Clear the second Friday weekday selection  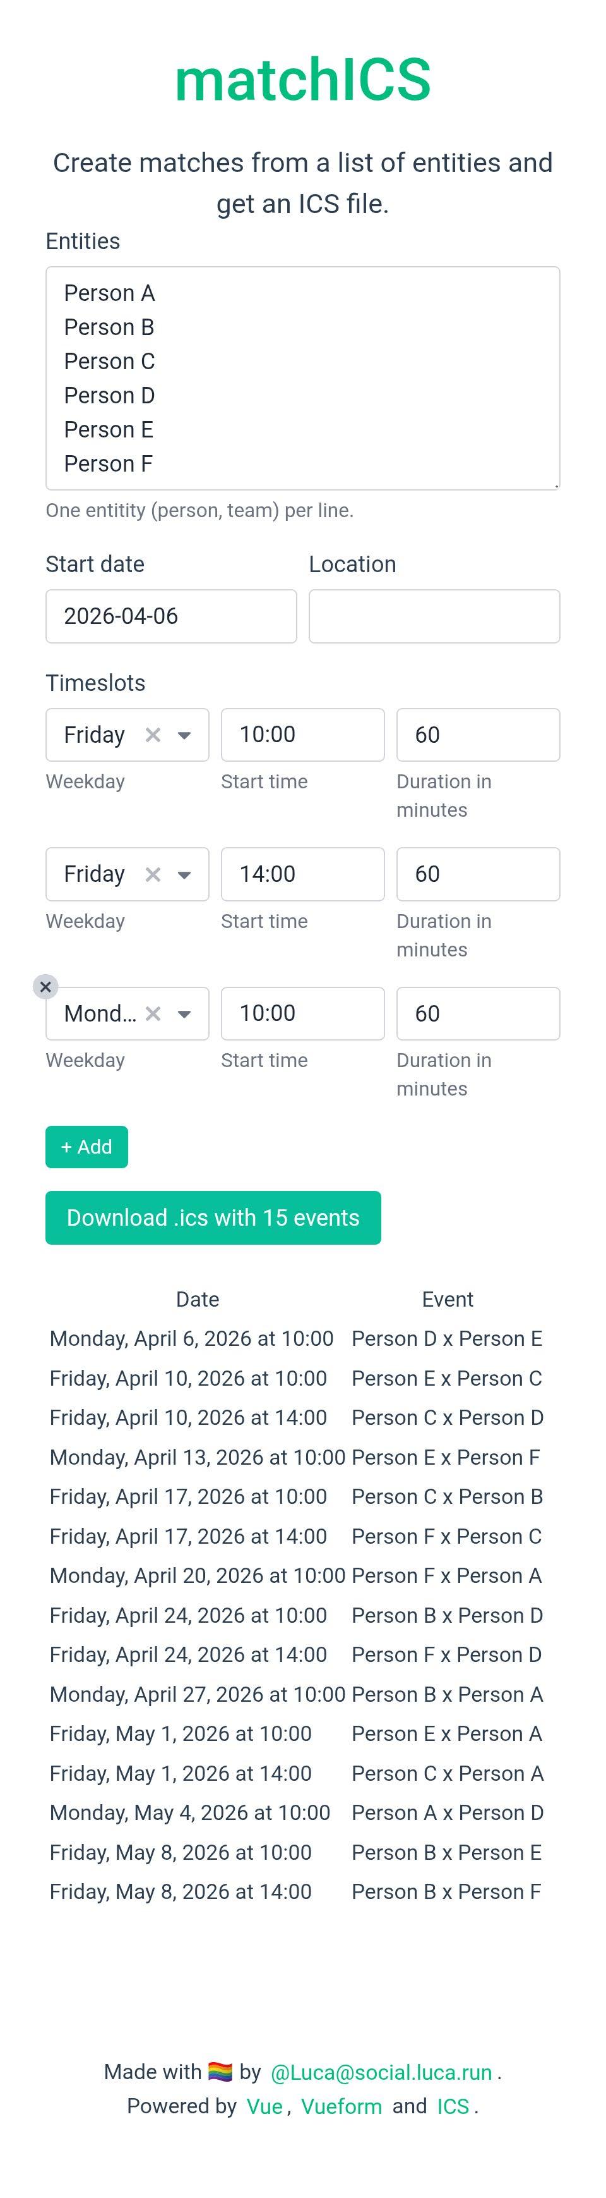(153, 874)
